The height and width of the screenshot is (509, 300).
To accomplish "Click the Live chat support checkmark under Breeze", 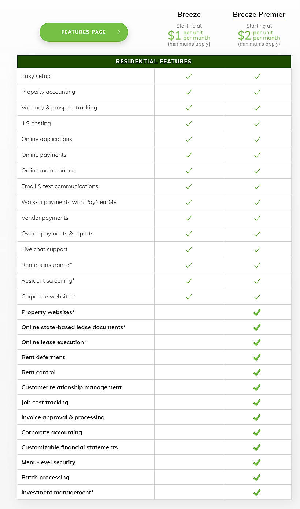I will [x=188, y=249].
